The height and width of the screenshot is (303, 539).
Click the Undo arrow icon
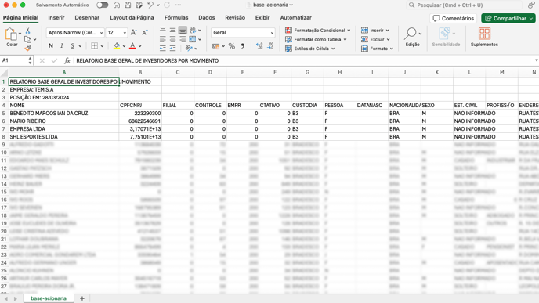click(150, 5)
